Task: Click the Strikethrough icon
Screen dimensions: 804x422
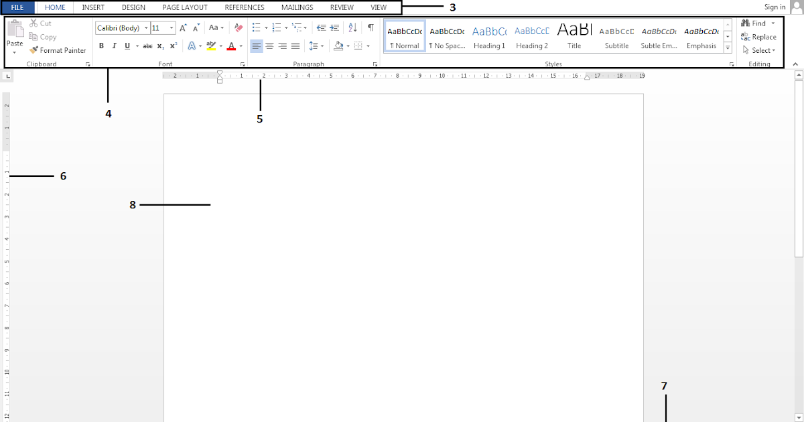Action: [x=147, y=46]
